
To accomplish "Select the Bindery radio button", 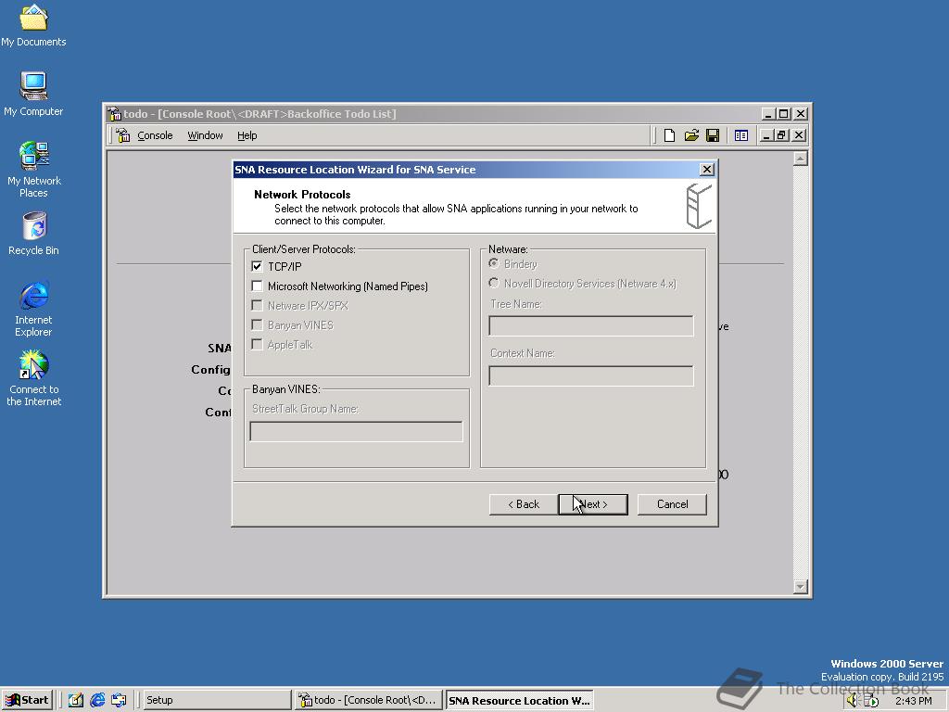I will (x=494, y=263).
